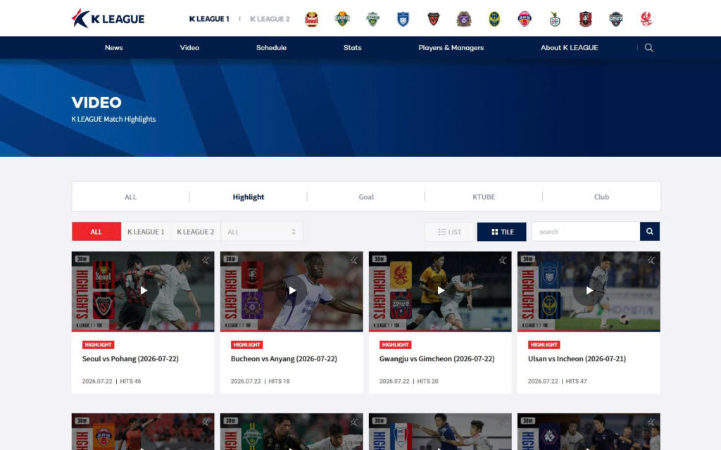This screenshot has height=450, width=721.
Task: Click the 'K LEAGUE Match Highlights' subtitle
Action: pyautogui.click(x=113, y=119)
